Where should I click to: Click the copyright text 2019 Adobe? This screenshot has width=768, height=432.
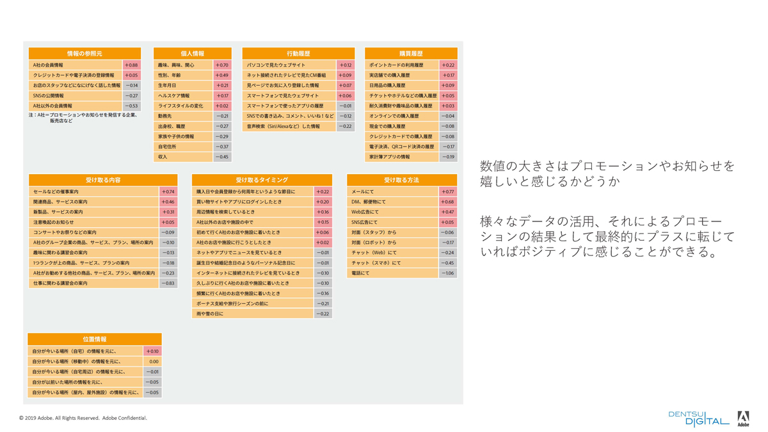83,418
